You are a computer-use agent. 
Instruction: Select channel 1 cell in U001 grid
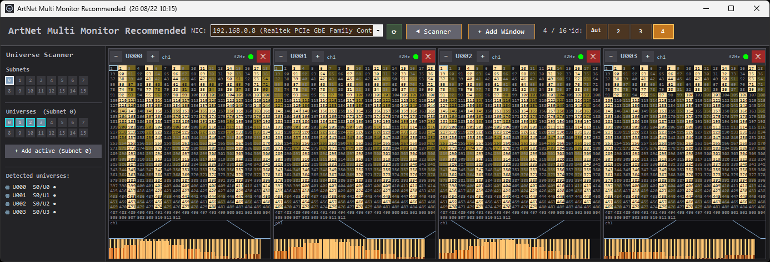(x=278, y=68)
